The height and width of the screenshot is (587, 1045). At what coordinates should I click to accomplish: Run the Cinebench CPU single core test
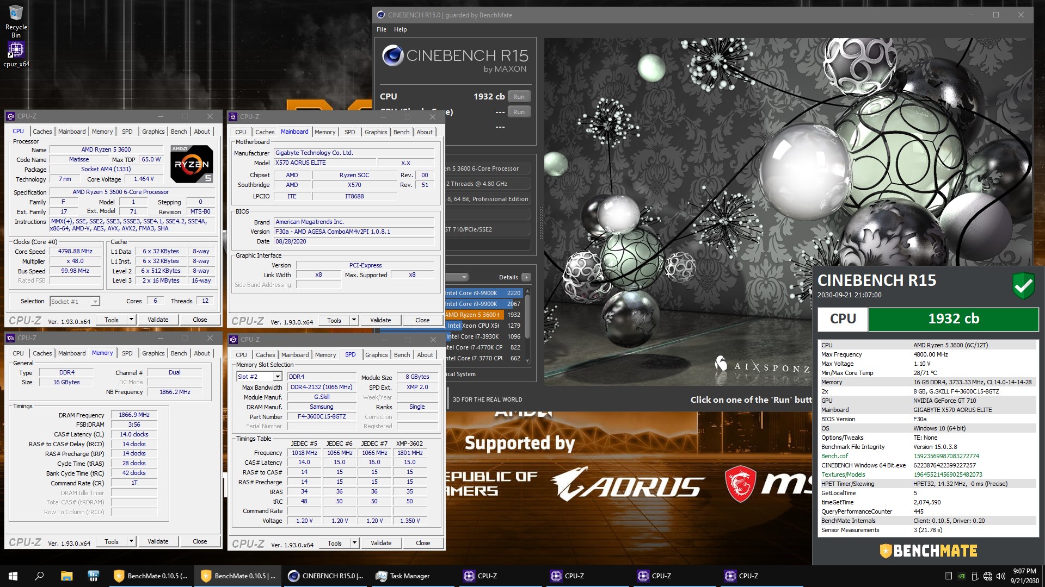pos(519,112)
